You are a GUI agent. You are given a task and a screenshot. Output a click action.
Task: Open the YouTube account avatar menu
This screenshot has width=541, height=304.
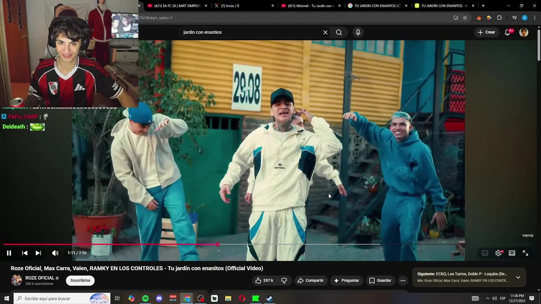524,33
